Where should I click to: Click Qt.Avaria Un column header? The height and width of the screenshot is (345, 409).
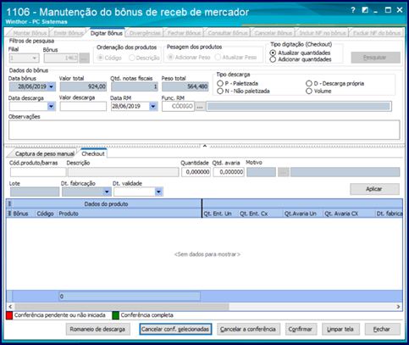point(303,214)
